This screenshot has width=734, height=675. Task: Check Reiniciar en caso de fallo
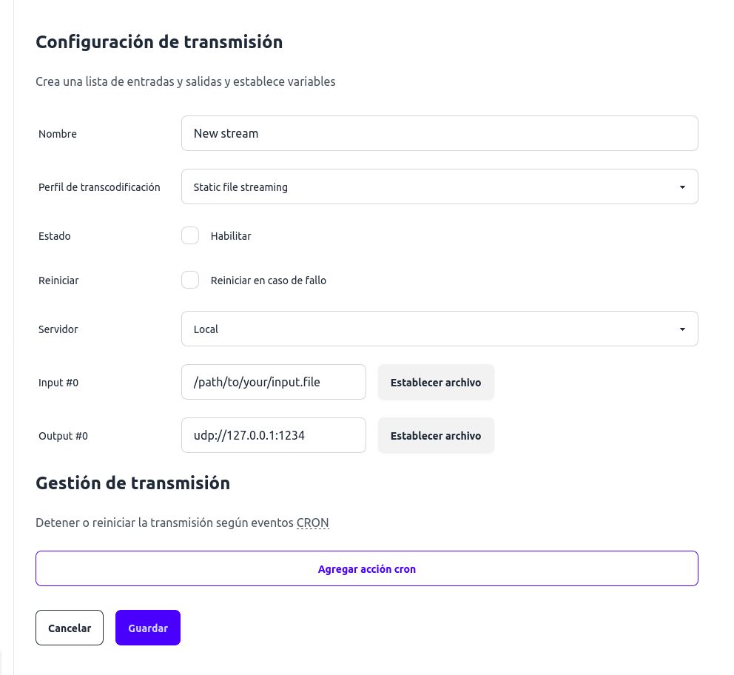[x=190, y=280]
